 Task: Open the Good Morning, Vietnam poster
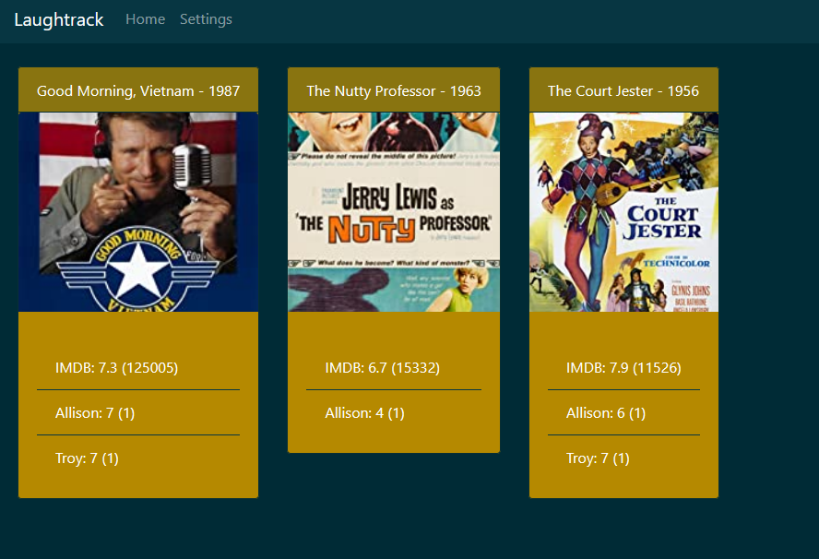coord(138,212)
